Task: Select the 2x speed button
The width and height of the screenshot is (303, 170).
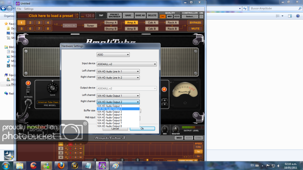Action: (x=198, y=156)
